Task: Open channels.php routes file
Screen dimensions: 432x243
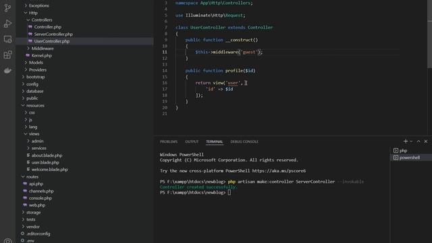Action: (41, 191)
